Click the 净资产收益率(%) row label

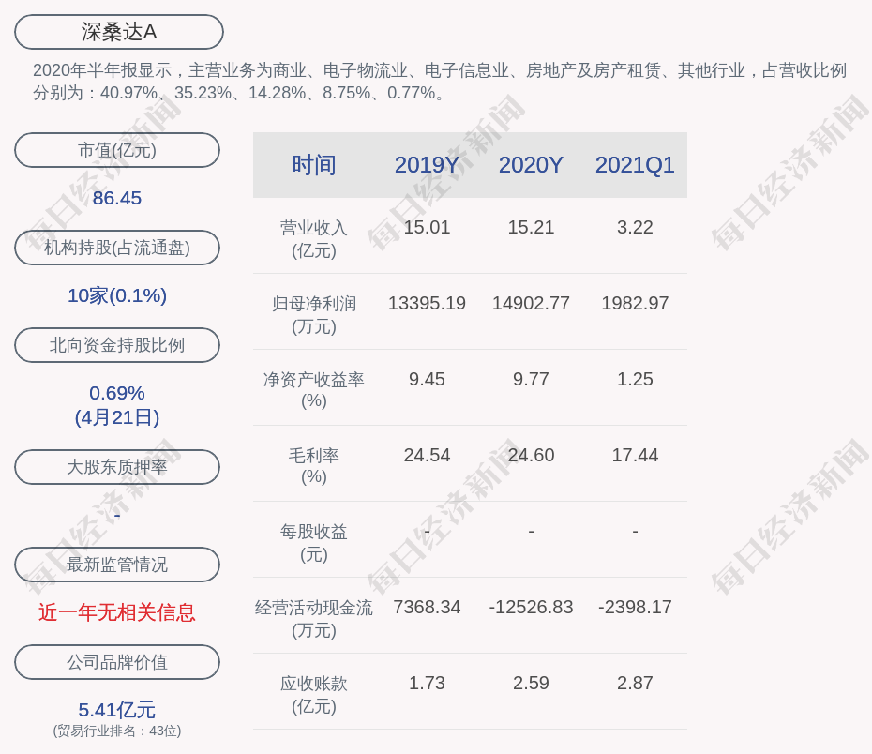point(314,390)
